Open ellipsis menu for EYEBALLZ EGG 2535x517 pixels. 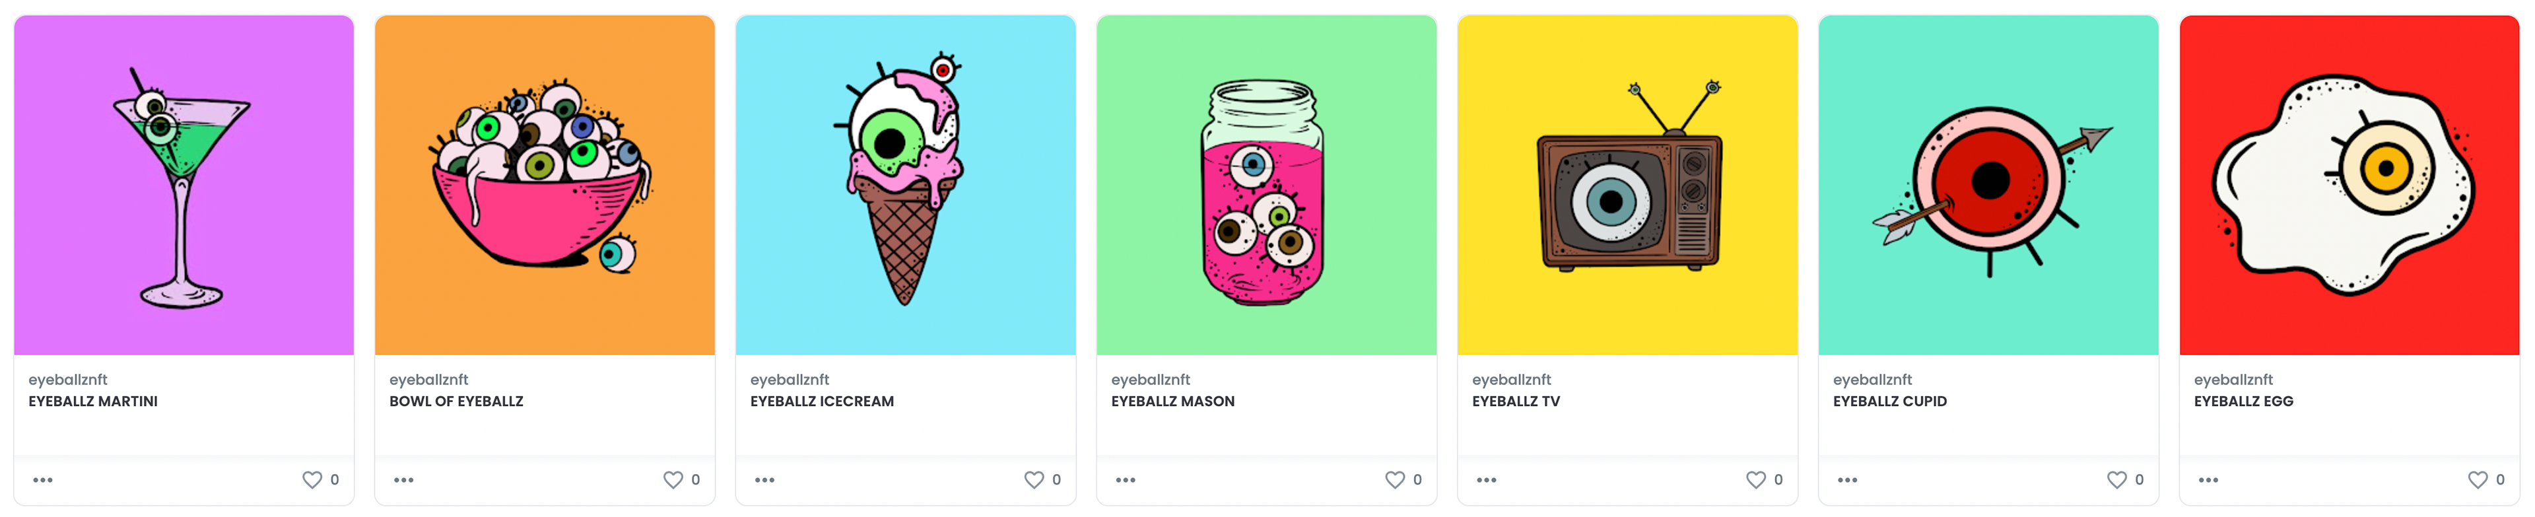click(x=2210, y=481)
